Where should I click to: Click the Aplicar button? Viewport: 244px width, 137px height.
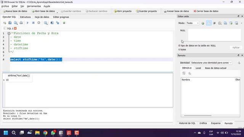(236, 48)
